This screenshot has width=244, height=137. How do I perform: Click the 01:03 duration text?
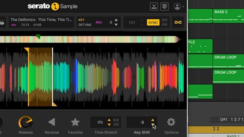pyautogui.click(x=37, y=25)
